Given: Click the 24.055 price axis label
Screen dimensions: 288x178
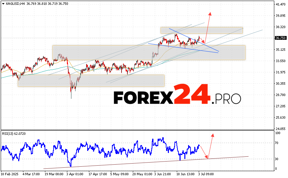Looking at the screenshot, I should [280, 129].
